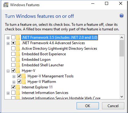Click the scrollbar down arrow
This screenshot has height=113, width=128.
tap(122, 97)
